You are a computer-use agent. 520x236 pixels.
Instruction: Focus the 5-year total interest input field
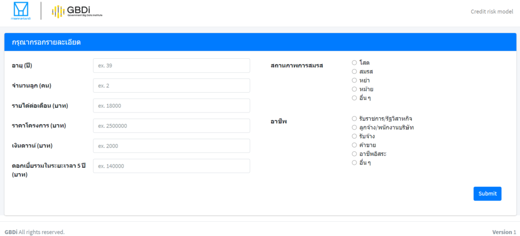coord(171,166)
